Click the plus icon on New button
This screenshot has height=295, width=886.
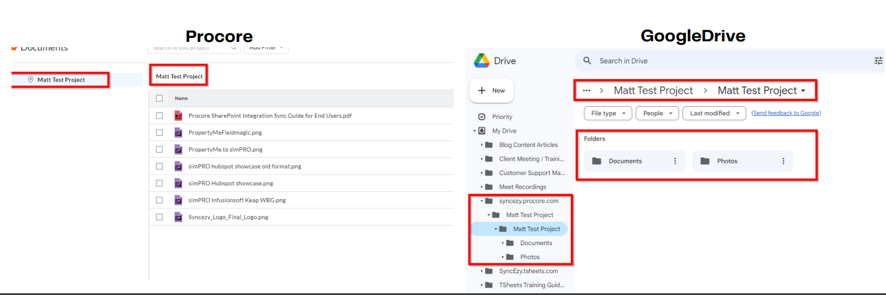pos(482,91)
